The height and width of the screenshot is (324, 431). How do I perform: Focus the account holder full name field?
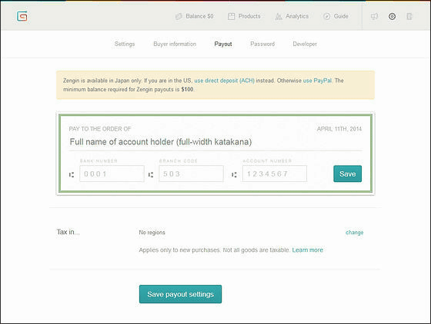[215, 142]
